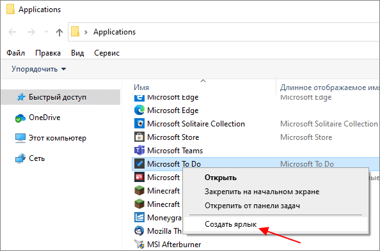Select Сеть in navigation pane
The image size is (380, 251).
coord(37,158)
